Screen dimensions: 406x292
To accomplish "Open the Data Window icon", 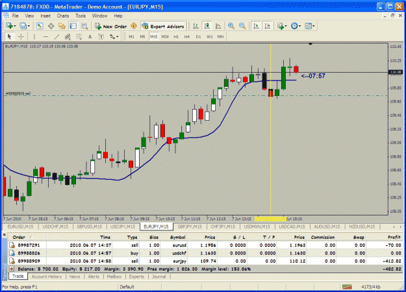I will (51, 26).
